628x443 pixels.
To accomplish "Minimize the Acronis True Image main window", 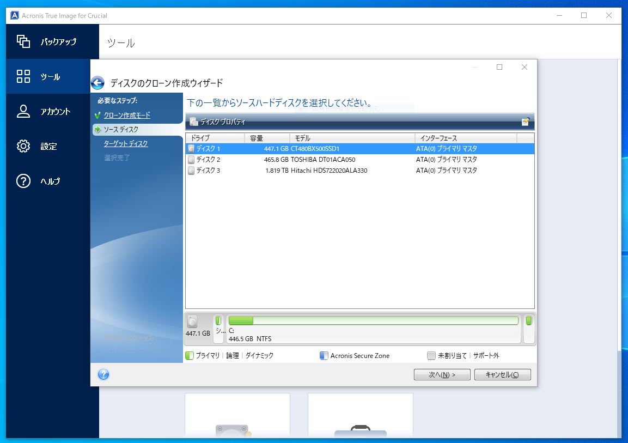I will click(x=559, y=16).
